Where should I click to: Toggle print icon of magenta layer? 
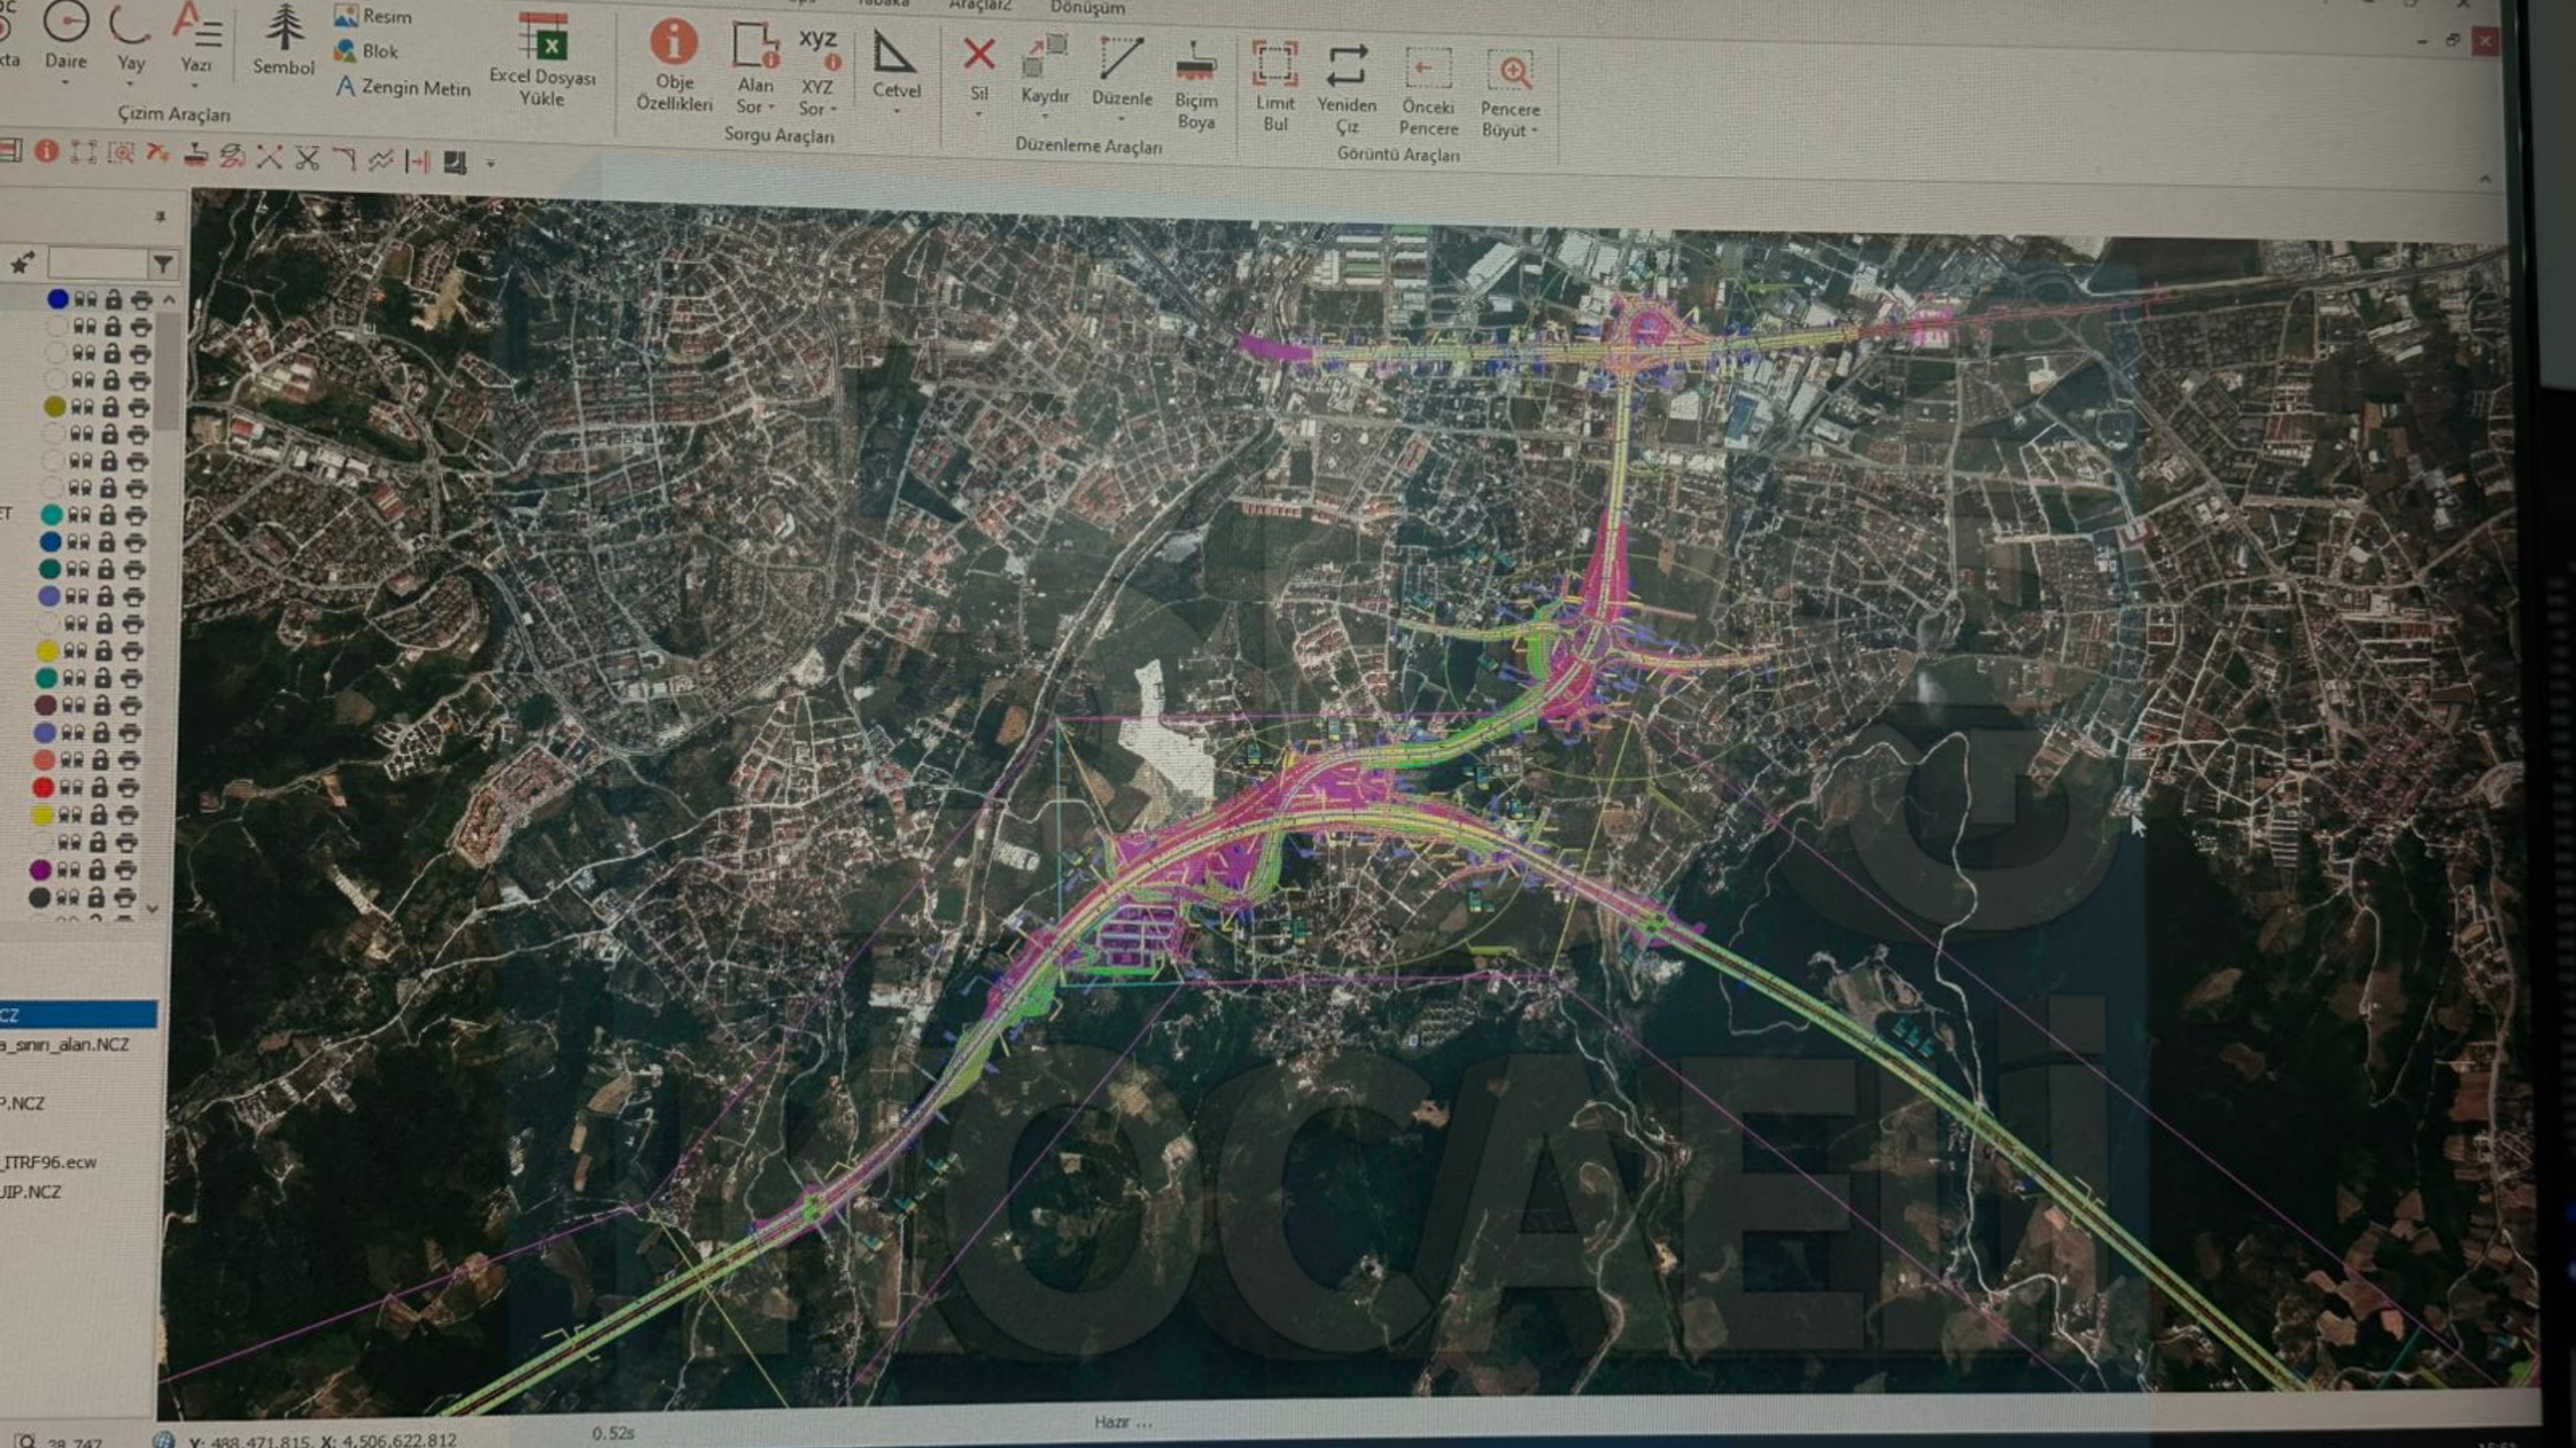[x=125, y=870]
